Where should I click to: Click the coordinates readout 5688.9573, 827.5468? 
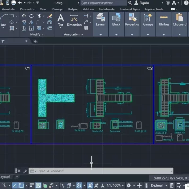point(171,178)
